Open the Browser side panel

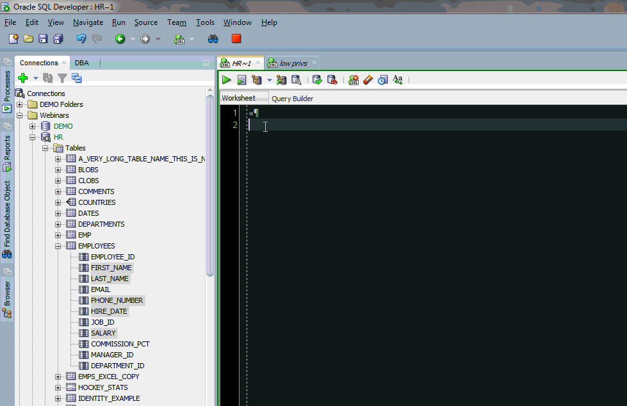tap(7, 300)
